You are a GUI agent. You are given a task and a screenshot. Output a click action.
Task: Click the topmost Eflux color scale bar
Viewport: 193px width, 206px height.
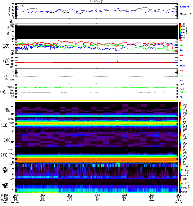tap(180, 109)
